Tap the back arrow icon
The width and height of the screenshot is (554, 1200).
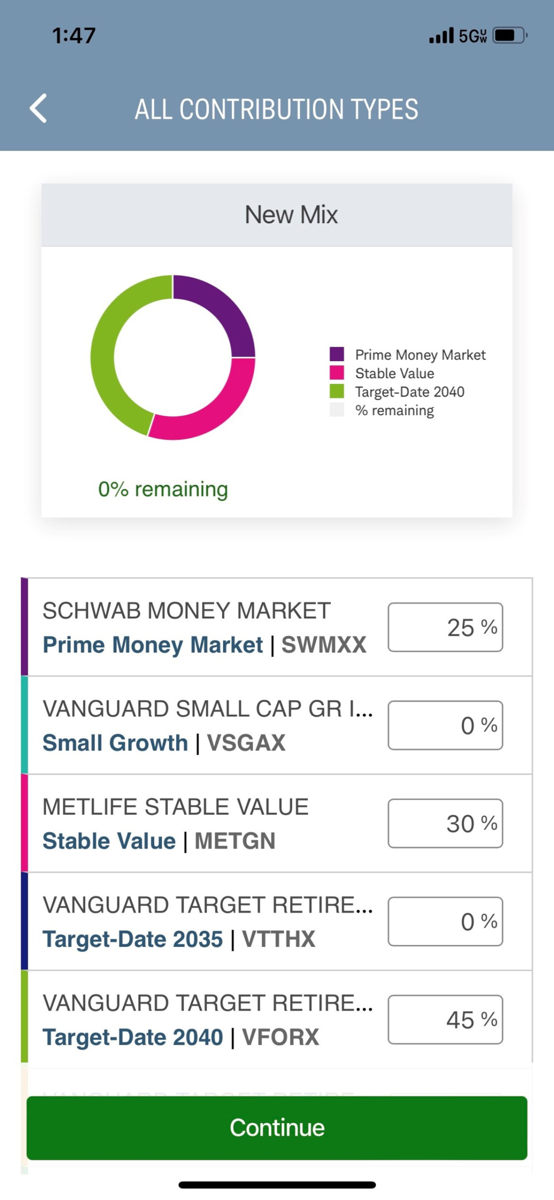pyautogui.click(x=38, y=109)
